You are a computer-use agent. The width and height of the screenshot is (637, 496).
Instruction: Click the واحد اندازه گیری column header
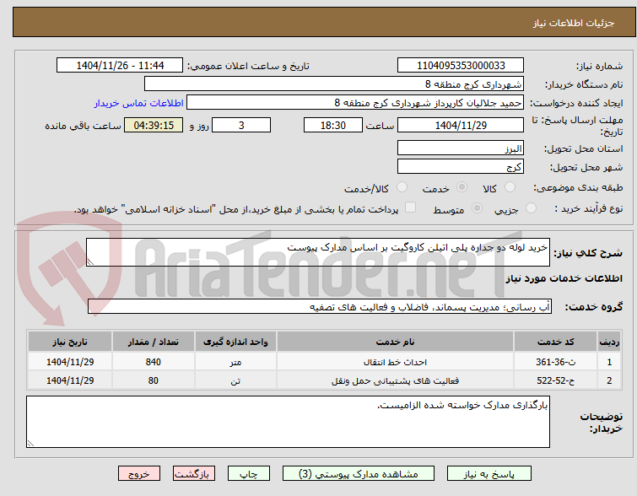(235, 342)
